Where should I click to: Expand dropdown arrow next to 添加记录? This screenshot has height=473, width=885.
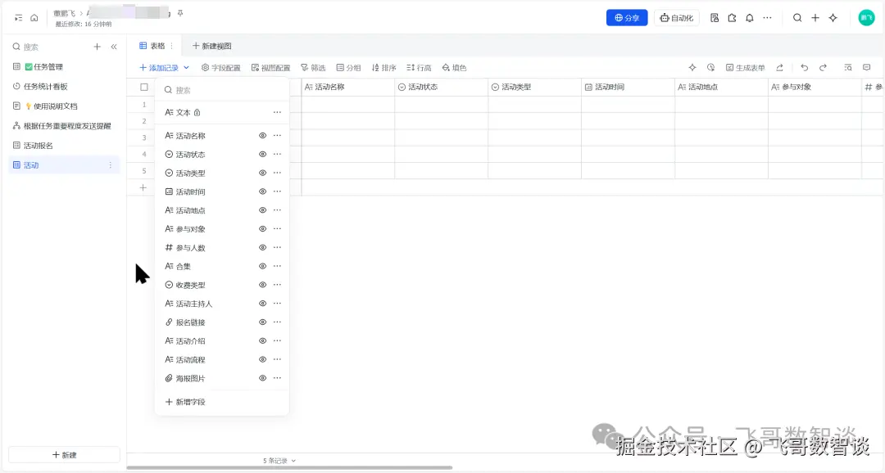pyautogui.click(x=186, y=68)
